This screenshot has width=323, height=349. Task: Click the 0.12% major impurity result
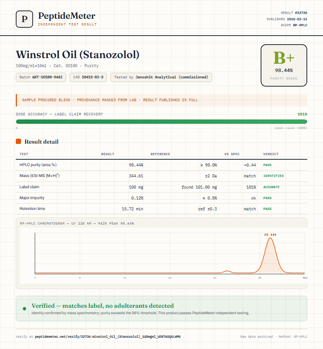[x=137, y=198]
